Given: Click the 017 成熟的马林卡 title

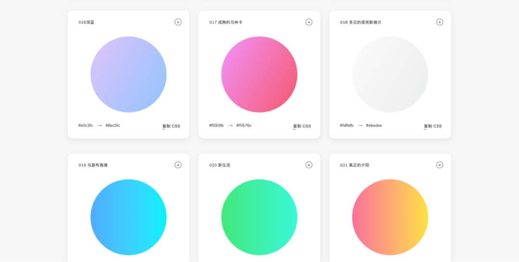Looking at the screenshot, I should 226,23.
